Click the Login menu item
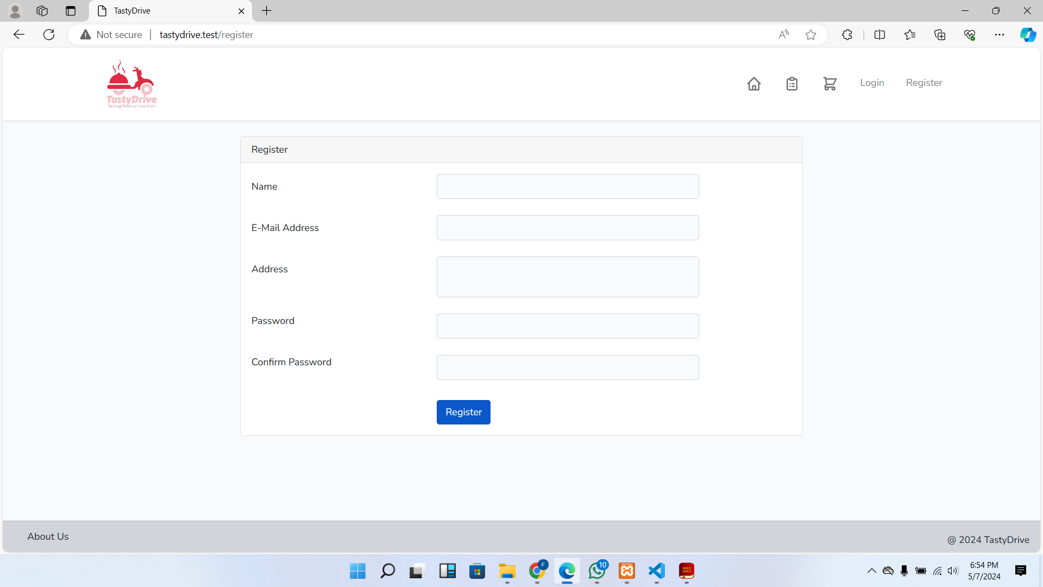Screen dimensions: 1043x587 [x=872, y=83]
